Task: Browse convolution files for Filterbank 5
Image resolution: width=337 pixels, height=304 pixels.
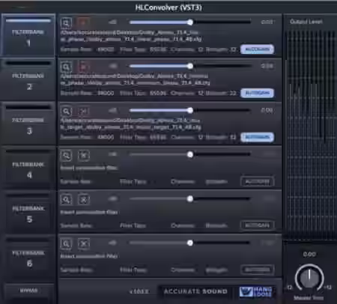Action: [66, 200]
